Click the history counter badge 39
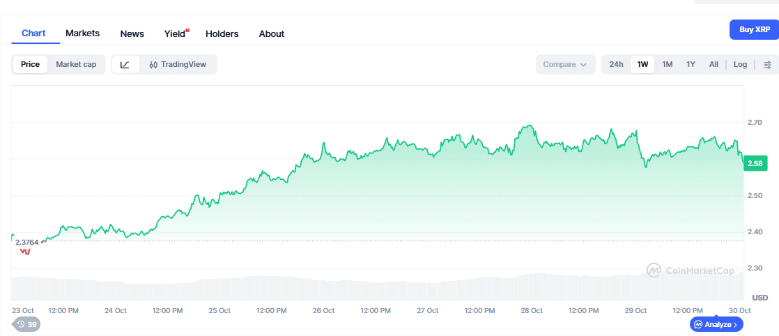Image resolution: width=779 pixels, height=336 pixels. pyautogui.click(x=26, y=324)
